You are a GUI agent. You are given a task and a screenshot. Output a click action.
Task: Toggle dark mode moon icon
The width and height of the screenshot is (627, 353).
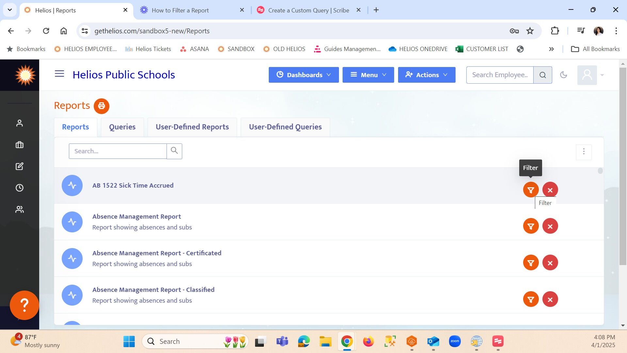coord(563,75)
